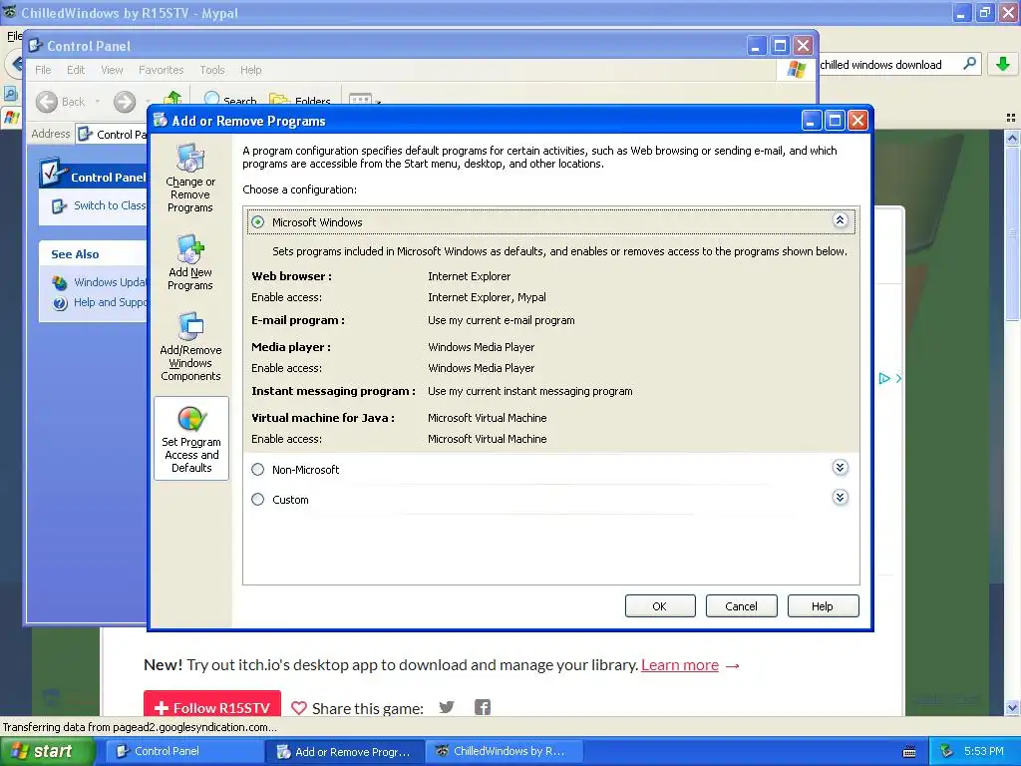
Task: Open Help menu in Control Panel window
Action: (250, 70)
